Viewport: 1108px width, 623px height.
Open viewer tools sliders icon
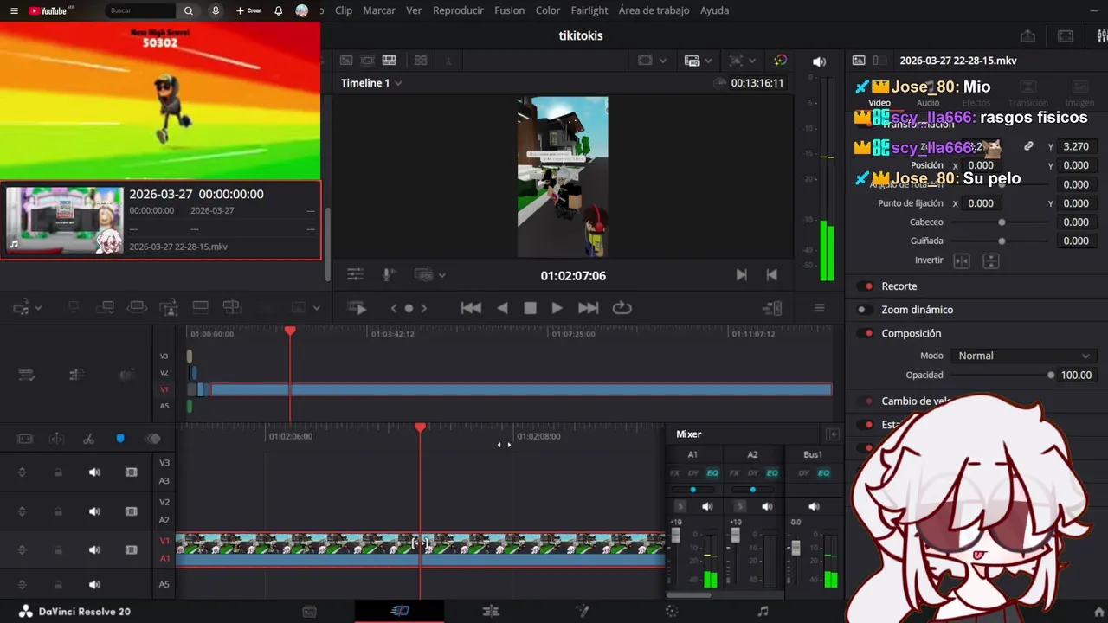[x=355, y=274]
